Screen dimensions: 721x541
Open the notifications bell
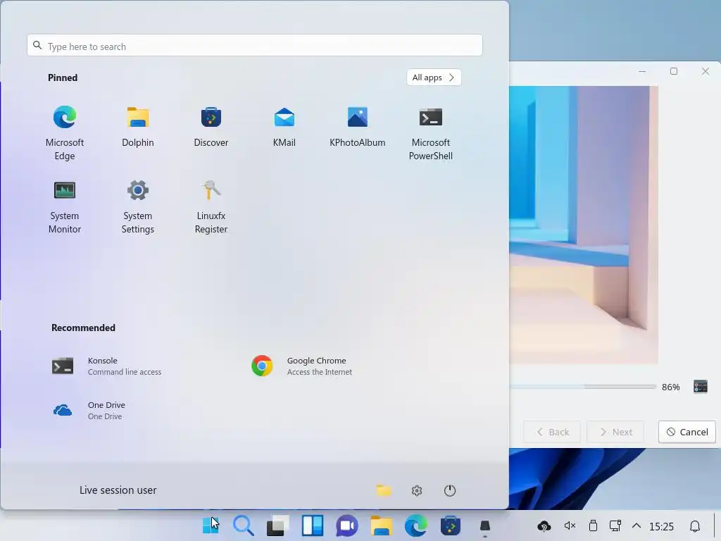point(695,526)
